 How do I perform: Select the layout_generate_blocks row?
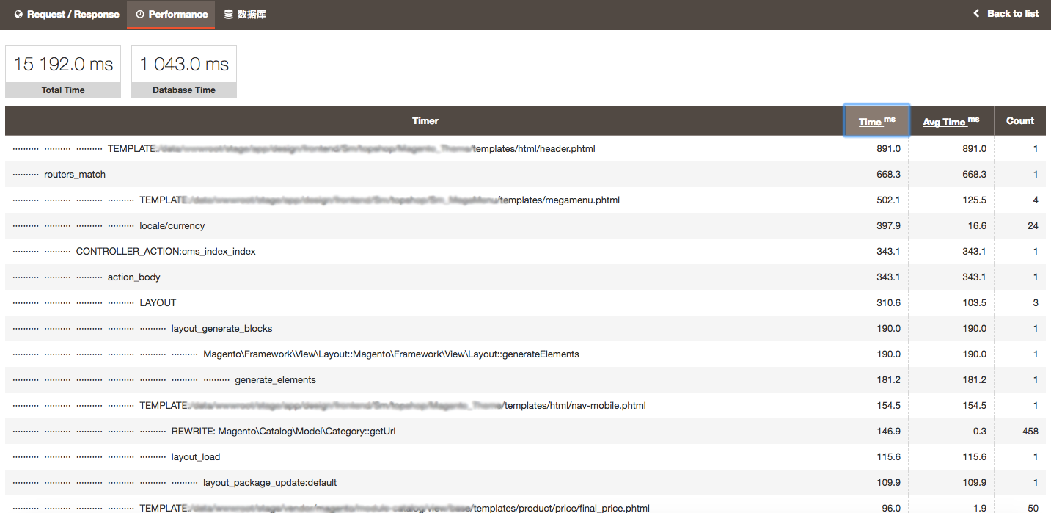pyautogui.click(x=221, y=329)
